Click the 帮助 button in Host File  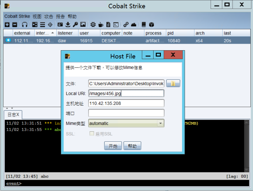pyautogui.click(x=132, y=146)
